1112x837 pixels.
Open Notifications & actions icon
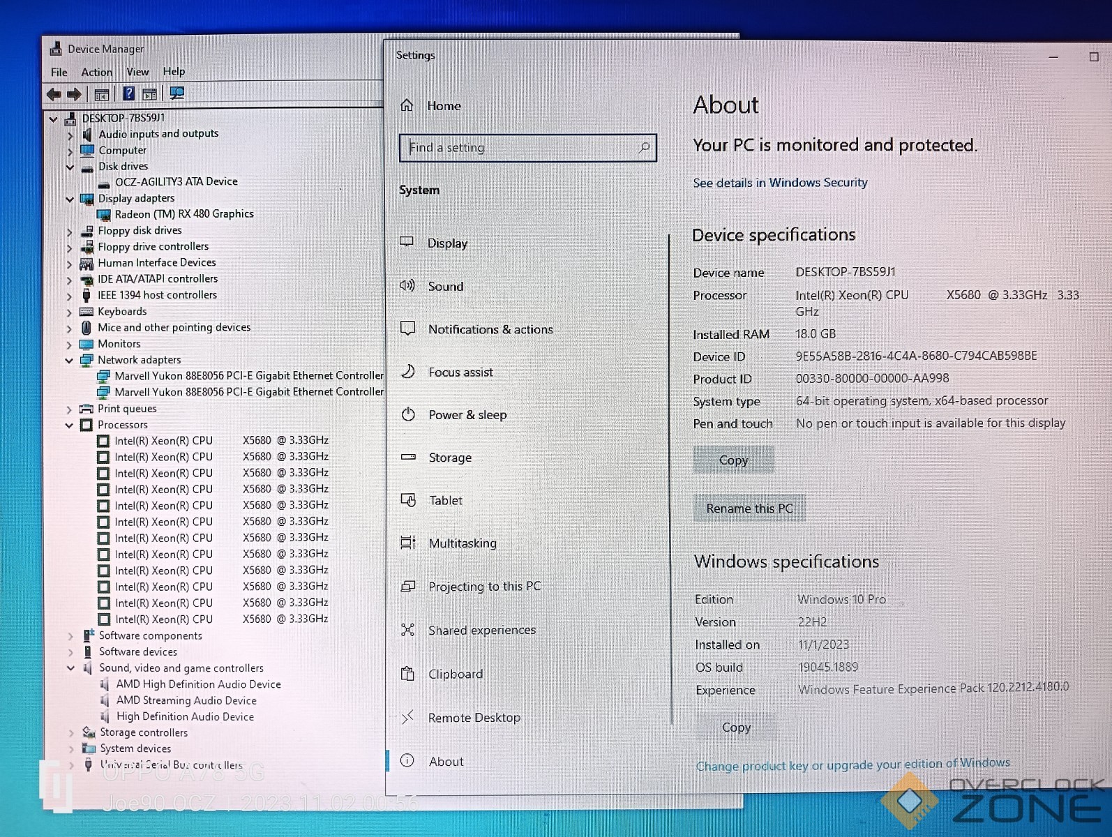(x=408, y=329)
